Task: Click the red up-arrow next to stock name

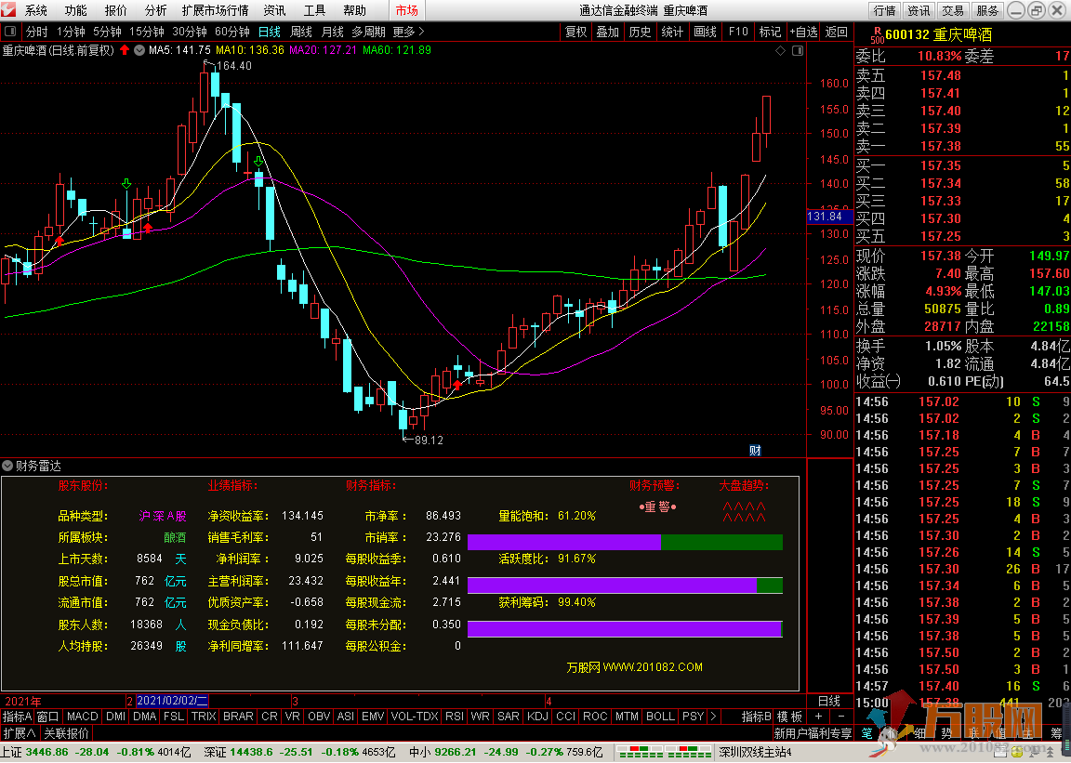Action: coord(125,49)
